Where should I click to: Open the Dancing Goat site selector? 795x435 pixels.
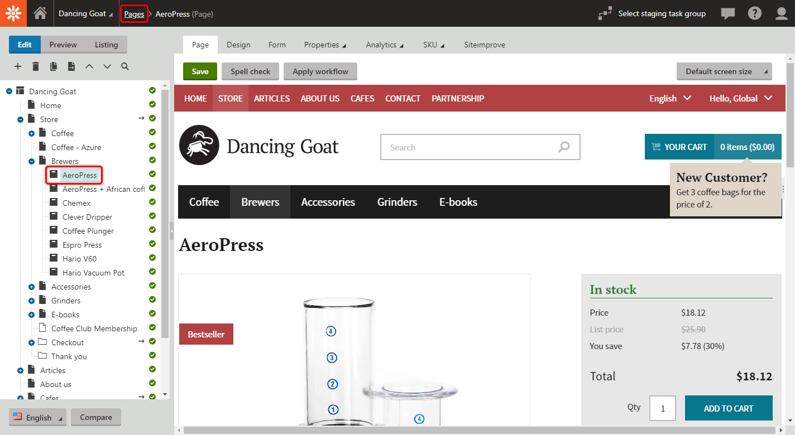85,13
